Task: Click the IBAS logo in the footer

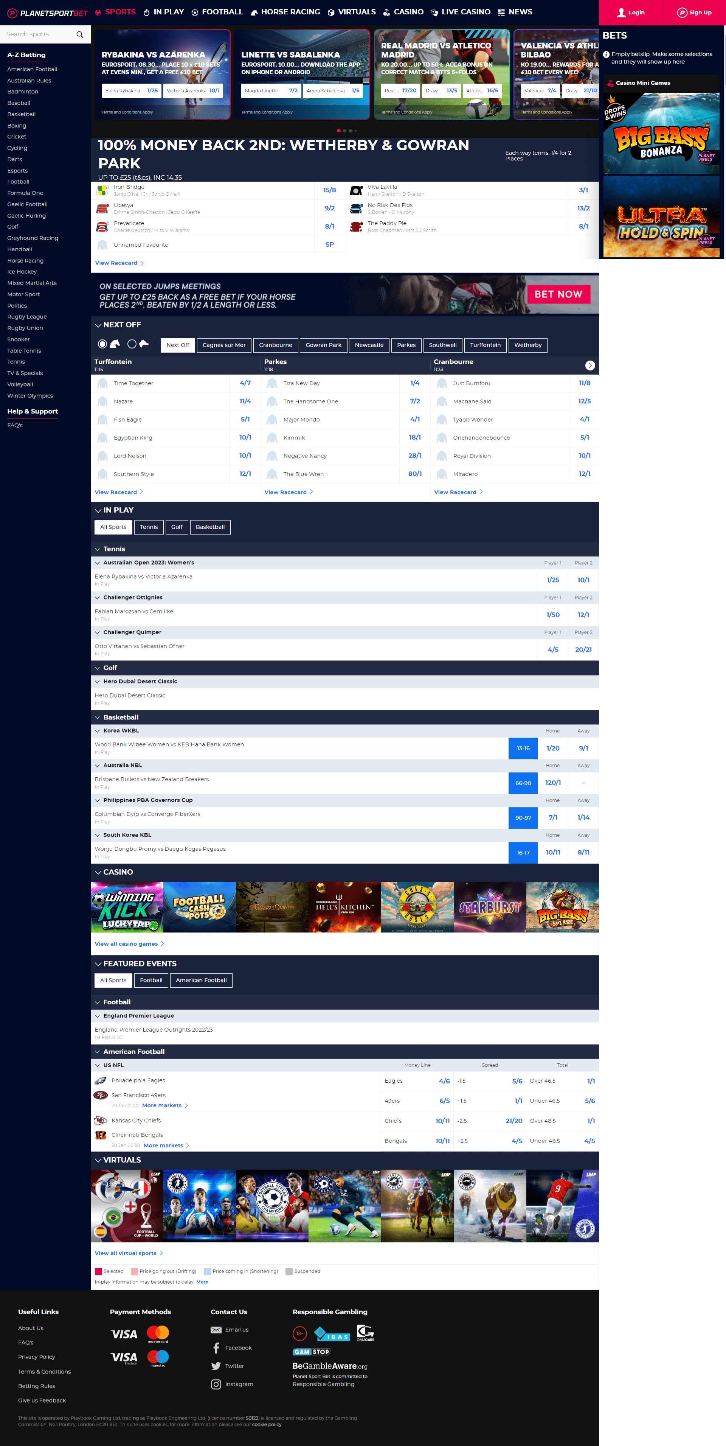Action: point(332,1334)
